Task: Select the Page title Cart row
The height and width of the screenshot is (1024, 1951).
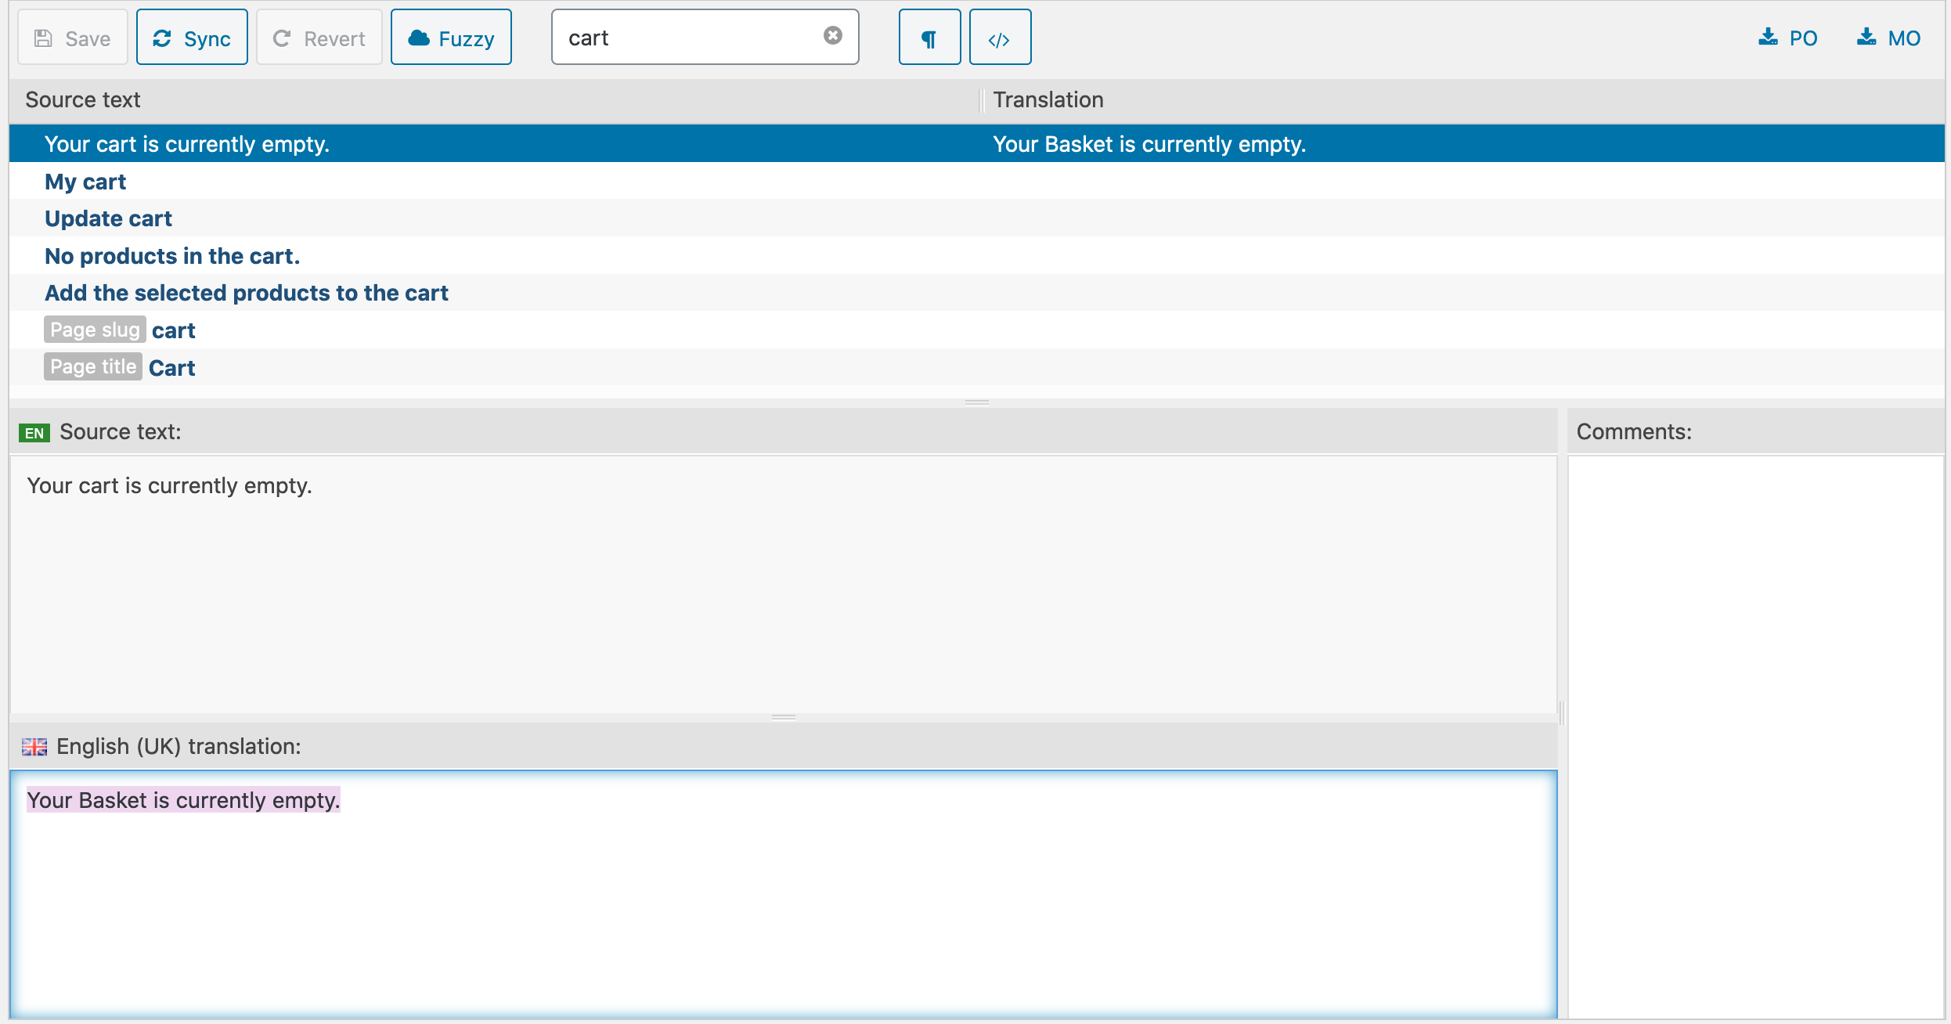Action: [x=172, y=368]
